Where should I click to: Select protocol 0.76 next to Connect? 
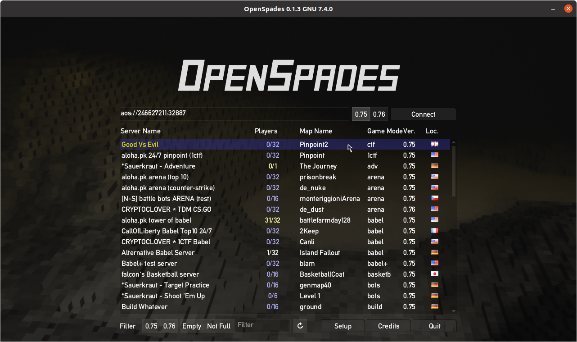(379, 114)
